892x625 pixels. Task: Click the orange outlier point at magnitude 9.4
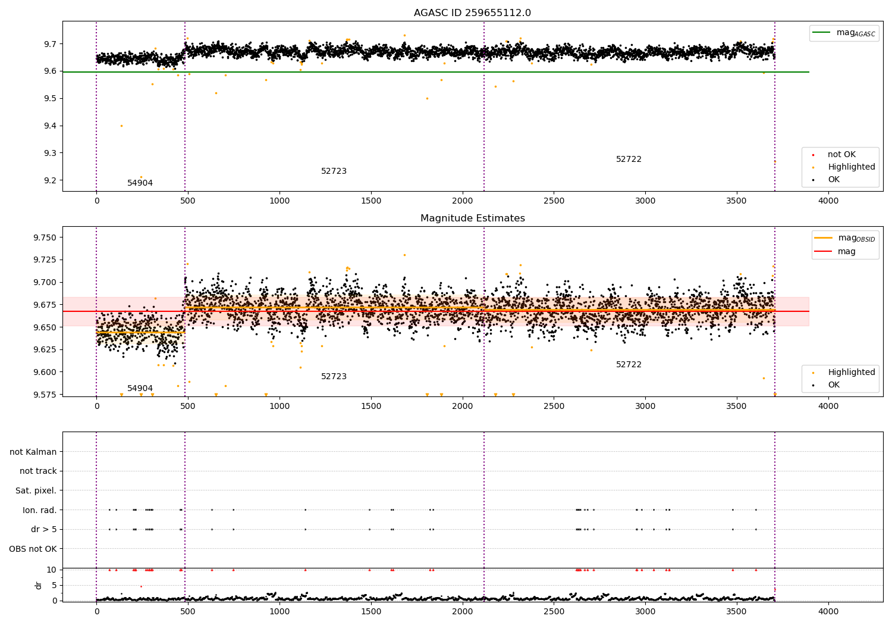121,126
